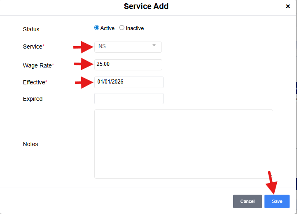This screenshot has width=297, height=214.
Task: Close the Service Add dialog with X
Action: (288, 6)
